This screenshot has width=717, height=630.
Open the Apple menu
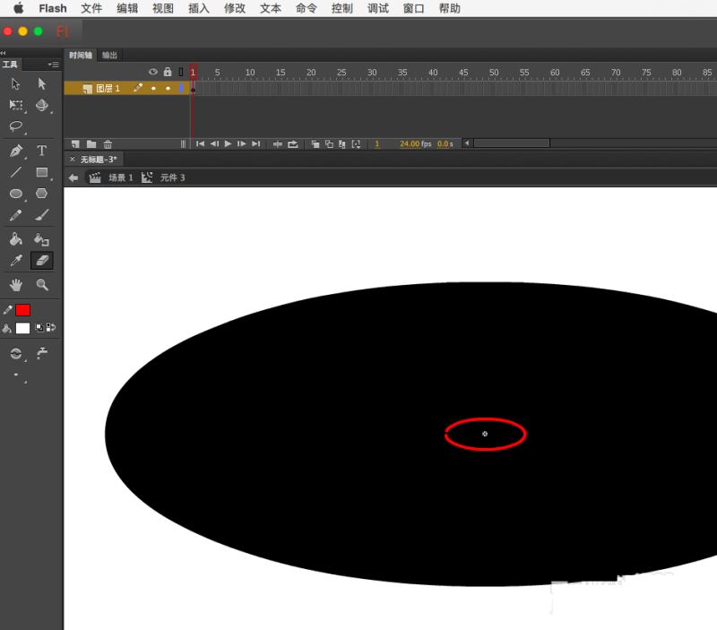pyautogui.click(x=18, y=8)
